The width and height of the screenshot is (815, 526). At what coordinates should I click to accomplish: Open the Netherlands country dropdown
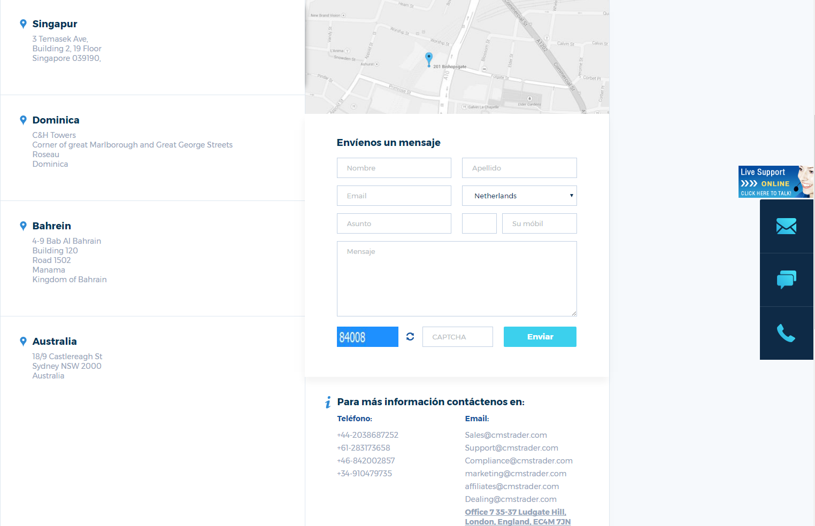click(x=519, y=196)
